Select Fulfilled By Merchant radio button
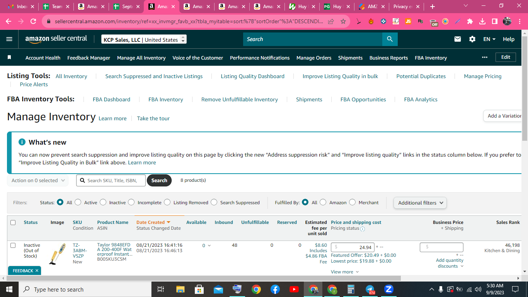 point(353,202)
